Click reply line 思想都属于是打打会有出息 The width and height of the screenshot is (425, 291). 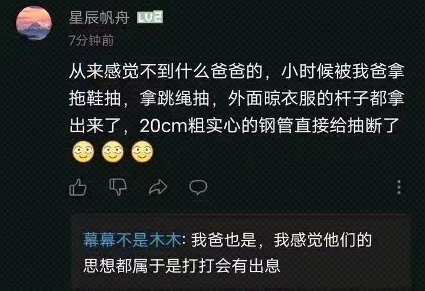pos(182,266)
